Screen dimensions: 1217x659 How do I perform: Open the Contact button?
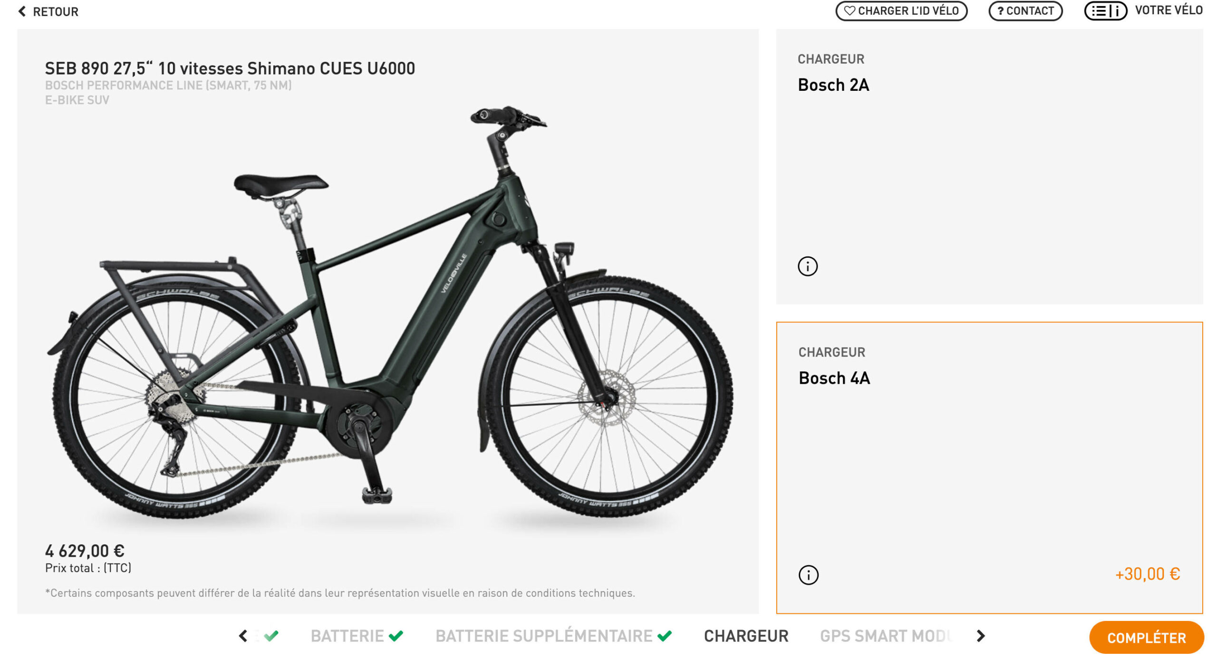coord(1025,11)
